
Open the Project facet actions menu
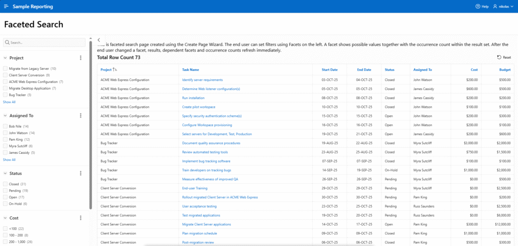point(80,58)
